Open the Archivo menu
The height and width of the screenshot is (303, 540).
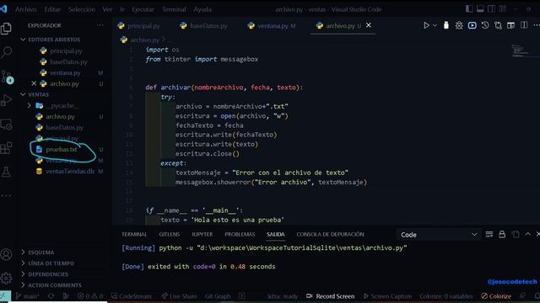[26, 9]
